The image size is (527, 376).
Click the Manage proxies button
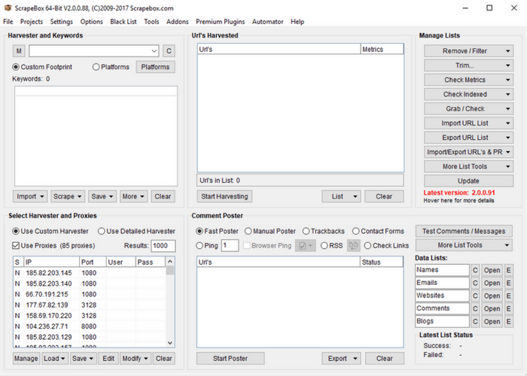26,358
